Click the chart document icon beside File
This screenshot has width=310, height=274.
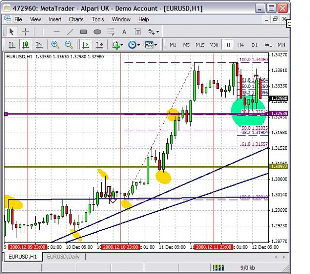tap(8, 19)
